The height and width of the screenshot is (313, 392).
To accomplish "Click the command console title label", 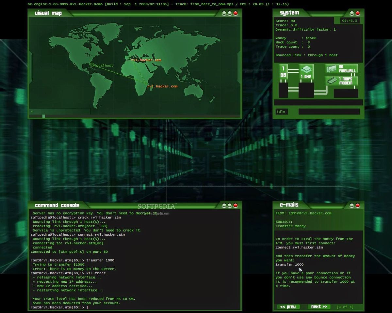I will [x=57, y=205].
